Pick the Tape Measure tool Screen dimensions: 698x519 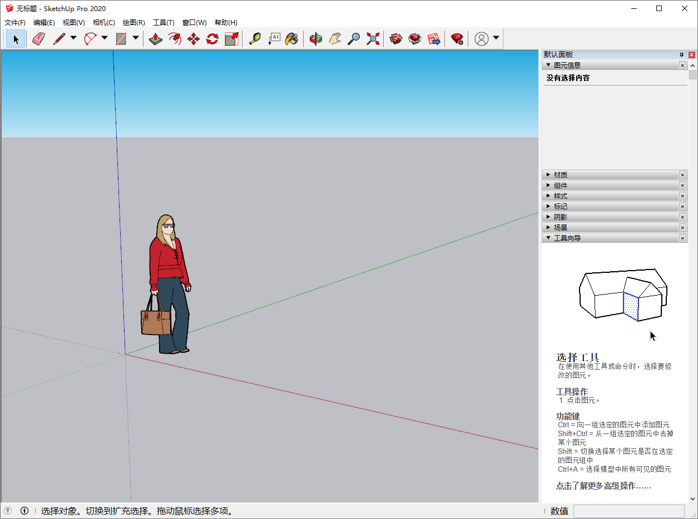pyautogui.click(x=255, y=39)
